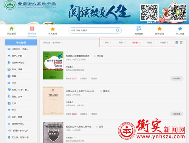This screenshot has width=189, height=143.
Task: Select 天文学、地球科学 category text
Action: [20, 137]
